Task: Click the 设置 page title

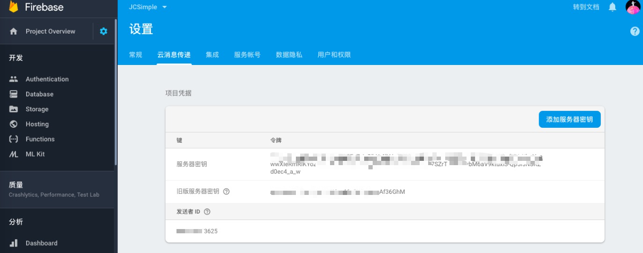Action: [141, 29]
